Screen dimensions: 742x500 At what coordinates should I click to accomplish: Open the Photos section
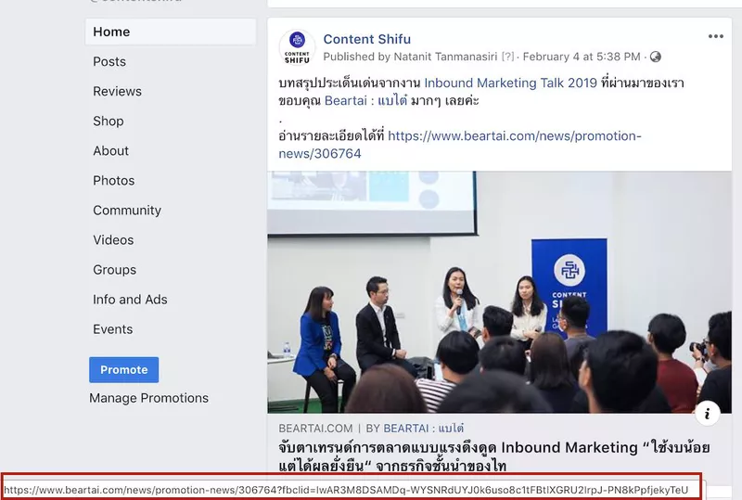pos(113,180)
